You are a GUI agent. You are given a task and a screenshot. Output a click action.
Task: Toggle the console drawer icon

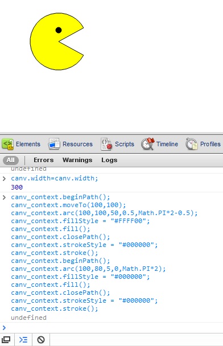23,340
